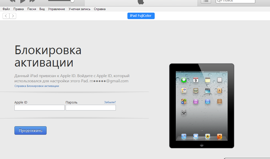Open the Песня menu
270x159 pixels.
click(x=32, y=9)
